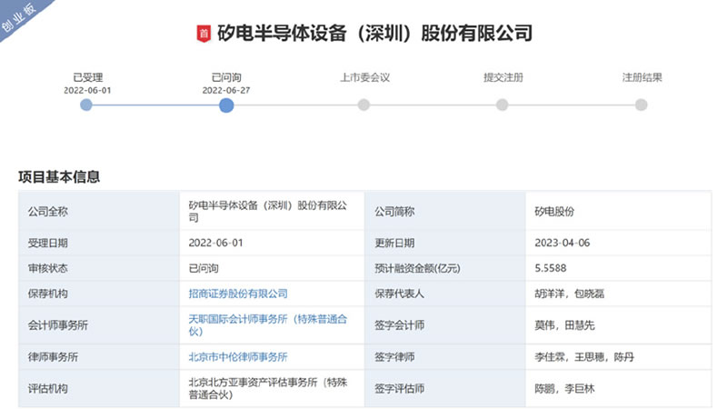Click the red 首 badge icon beside company title
The height and width of the screenshot is (409, 727).
tap(204, 34)
